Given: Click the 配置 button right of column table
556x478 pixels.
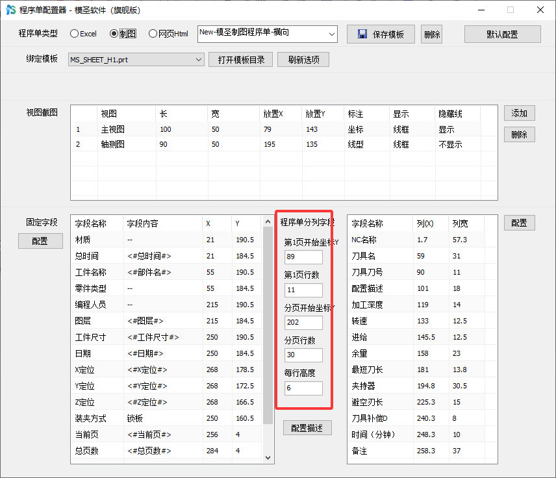Looking at the screenshot, I should pyautogui.click(x=520, y=223).
